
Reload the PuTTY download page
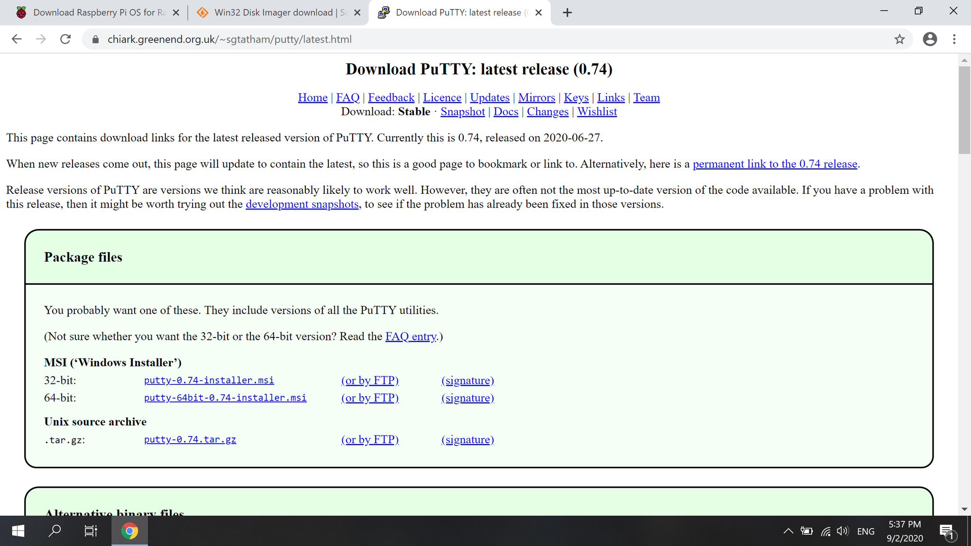click(65, 39)
